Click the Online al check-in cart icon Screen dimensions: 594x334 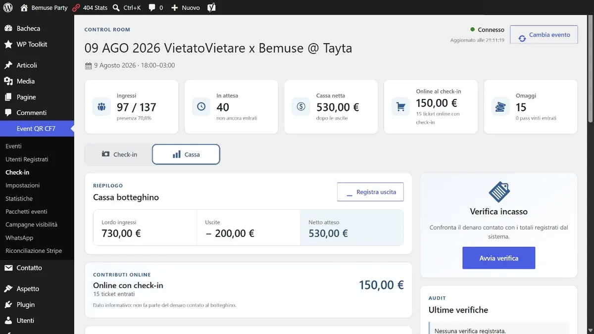(x=401, y=106)
